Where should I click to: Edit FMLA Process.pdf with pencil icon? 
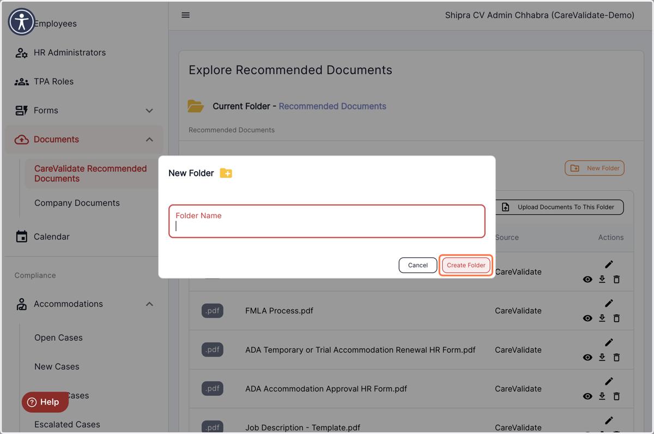click(x=609, y=303)
